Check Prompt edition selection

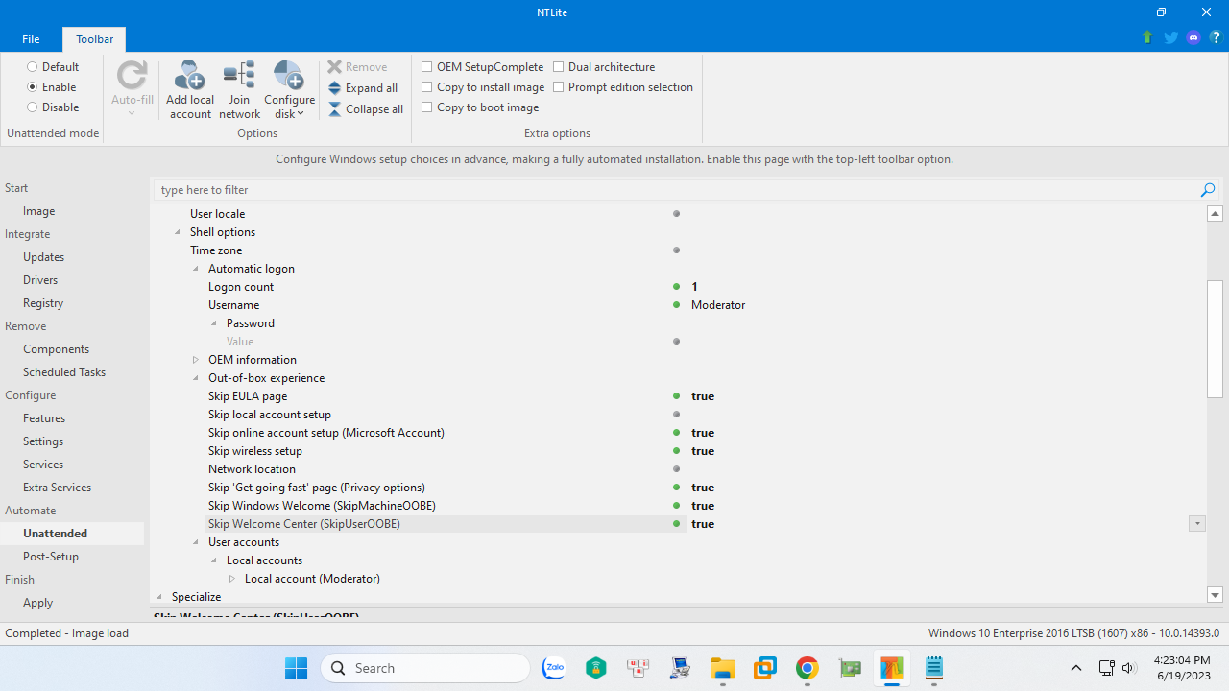[x=559, y=87]
